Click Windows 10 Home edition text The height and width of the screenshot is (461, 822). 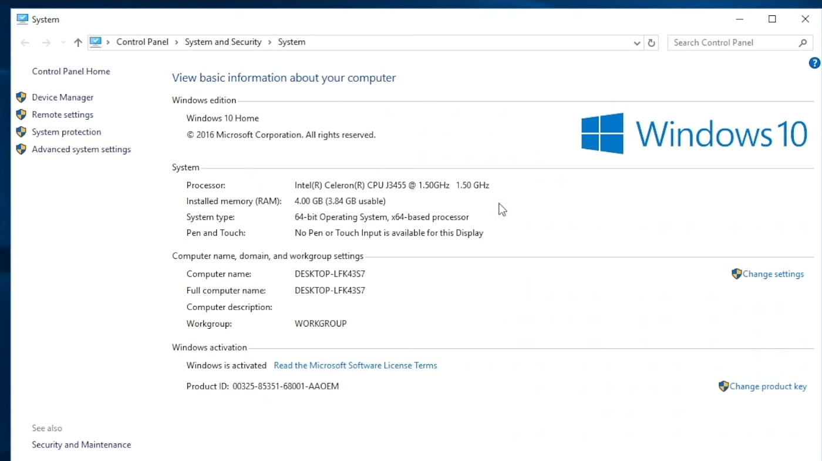point(223,118)
